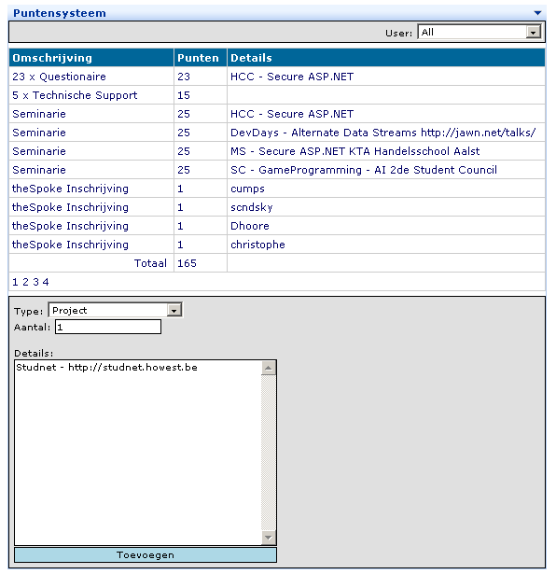Collapse the Puntensysteem panel arrow
The image size is (556, 574).
tap(537, 13)
